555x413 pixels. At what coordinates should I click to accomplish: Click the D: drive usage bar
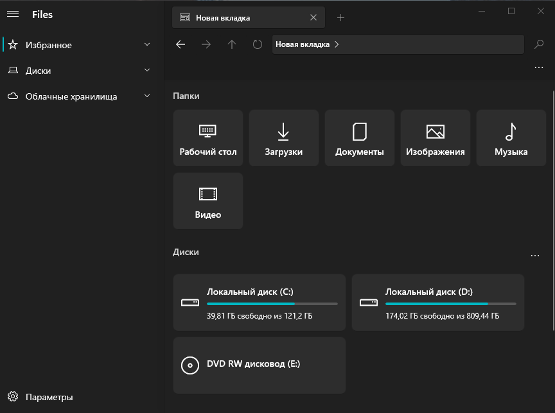click(450, 304)
